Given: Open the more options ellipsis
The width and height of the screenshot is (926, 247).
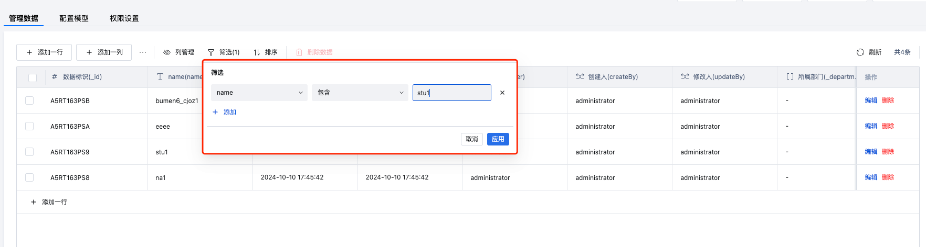Looking at the screenshot, I should click(x=143, y=52).
